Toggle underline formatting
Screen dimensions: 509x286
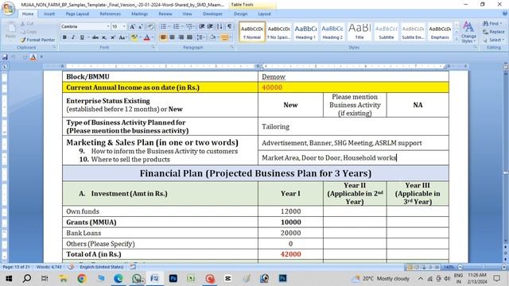click(82, 37)
